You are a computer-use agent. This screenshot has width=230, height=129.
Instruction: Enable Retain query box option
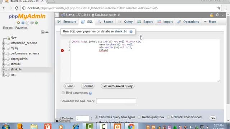click(x=139, y=117)
